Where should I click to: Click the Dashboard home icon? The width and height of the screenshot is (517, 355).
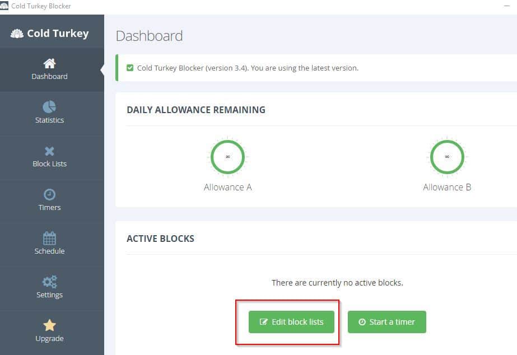[x=49, y=63]
